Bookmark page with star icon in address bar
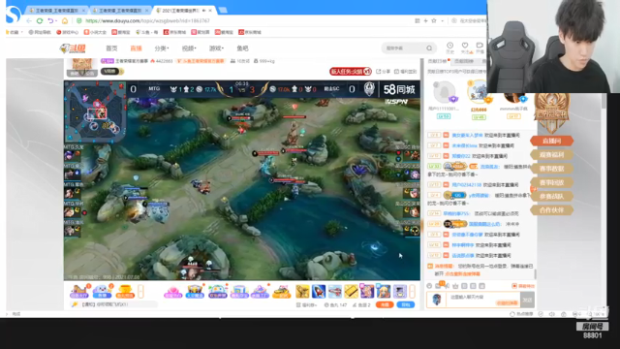Image resolution: width=620 pixels, height=349 pixels. (434, 20)
